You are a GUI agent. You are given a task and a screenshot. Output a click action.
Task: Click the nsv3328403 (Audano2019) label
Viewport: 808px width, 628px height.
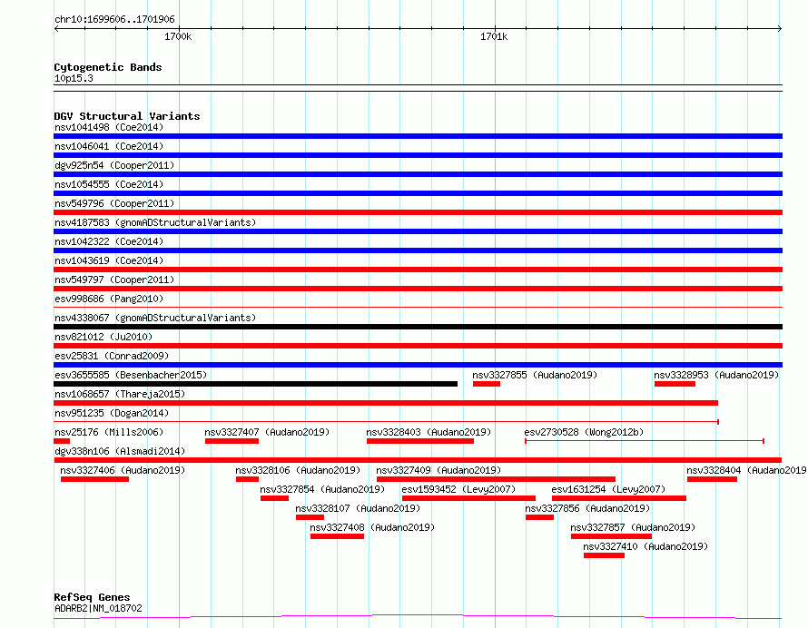pos(429,432)
